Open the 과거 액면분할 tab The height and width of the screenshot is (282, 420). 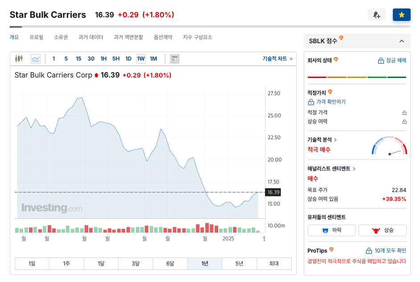point(128,37)
